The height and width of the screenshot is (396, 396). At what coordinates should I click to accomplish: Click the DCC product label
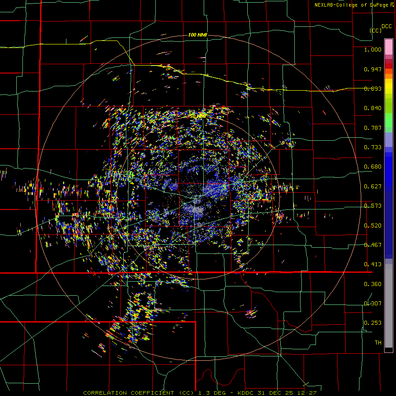tap(386, 26)
